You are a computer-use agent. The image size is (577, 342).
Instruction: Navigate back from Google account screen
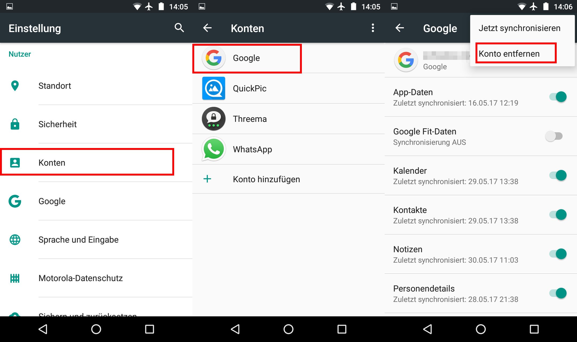[x=398, y=28]
